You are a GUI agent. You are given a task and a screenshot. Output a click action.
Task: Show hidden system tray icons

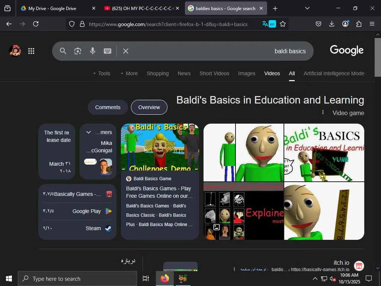[315, 279]
